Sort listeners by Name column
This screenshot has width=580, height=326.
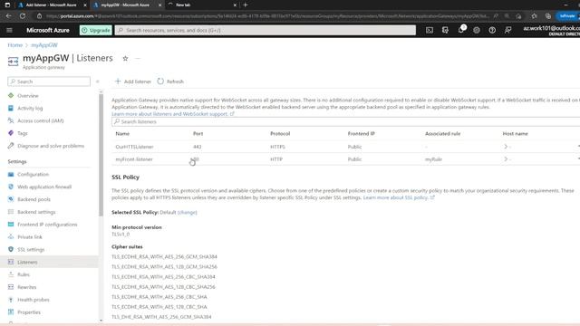click(122, 134)
